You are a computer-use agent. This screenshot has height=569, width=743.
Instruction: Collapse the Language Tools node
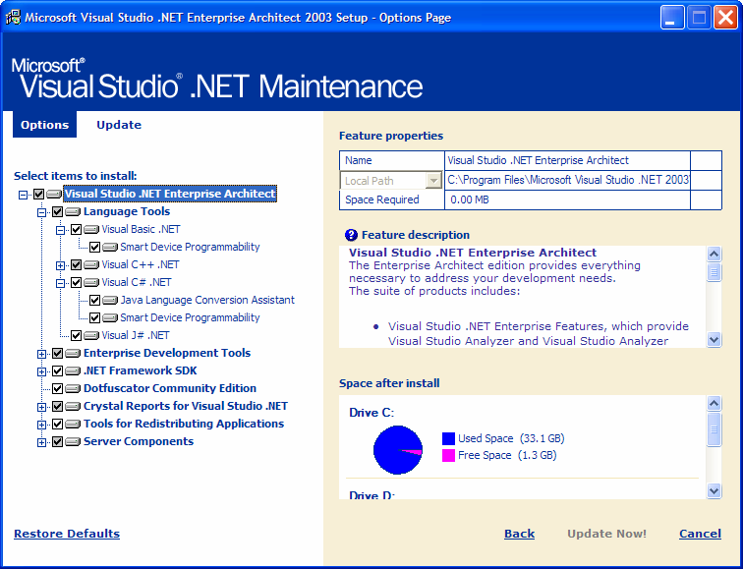pos(41,212)
